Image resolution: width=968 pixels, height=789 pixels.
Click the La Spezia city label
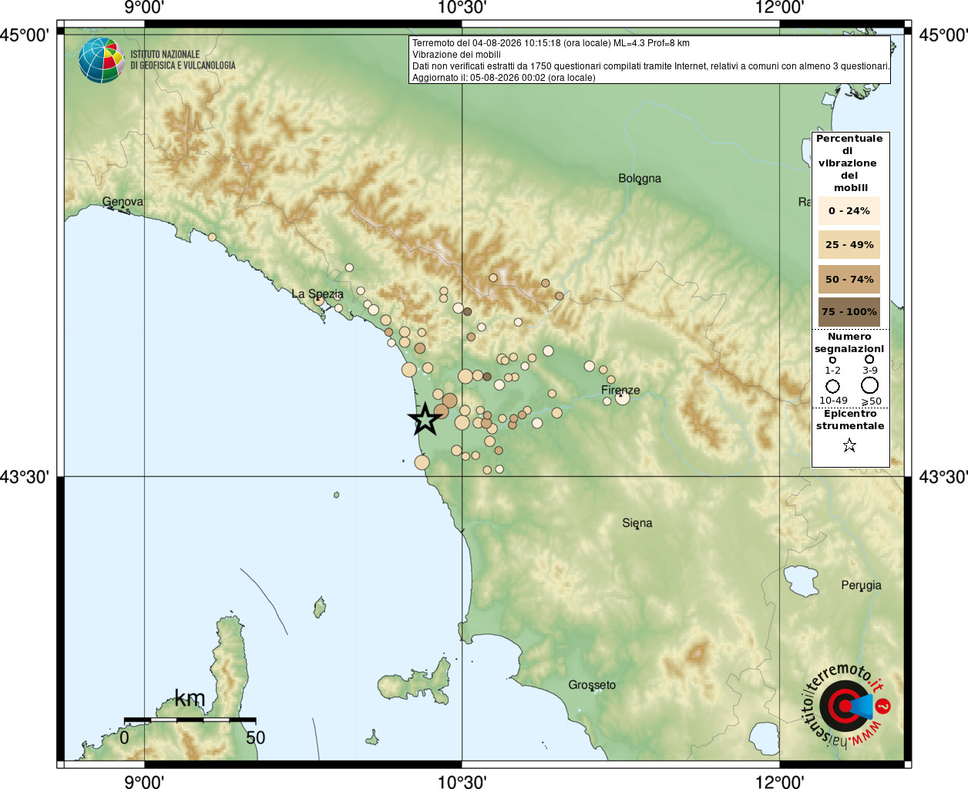pyautogui.click(x=318, y=294)
